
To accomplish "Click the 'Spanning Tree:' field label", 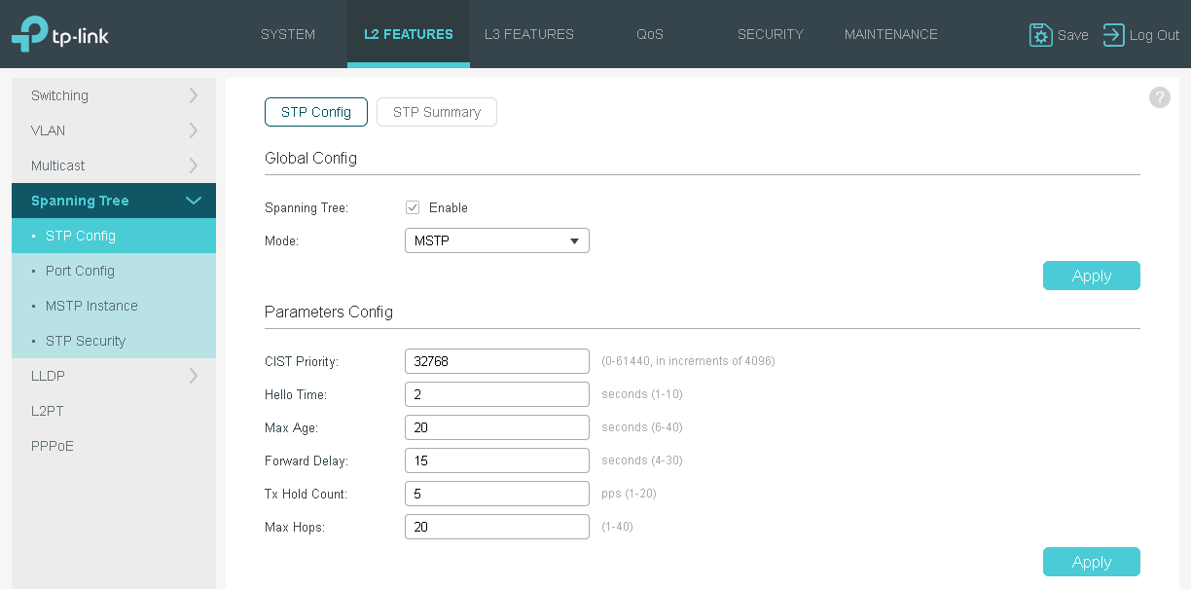I will click(x=307, y=207).
